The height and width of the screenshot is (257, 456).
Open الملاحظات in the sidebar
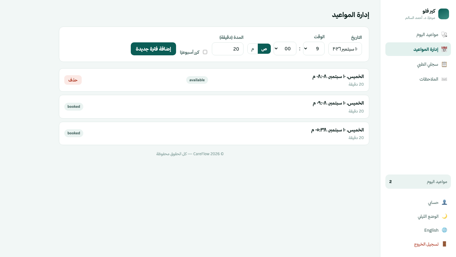[418, 79]
